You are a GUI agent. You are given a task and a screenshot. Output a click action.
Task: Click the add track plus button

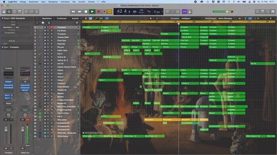[37, 23]
